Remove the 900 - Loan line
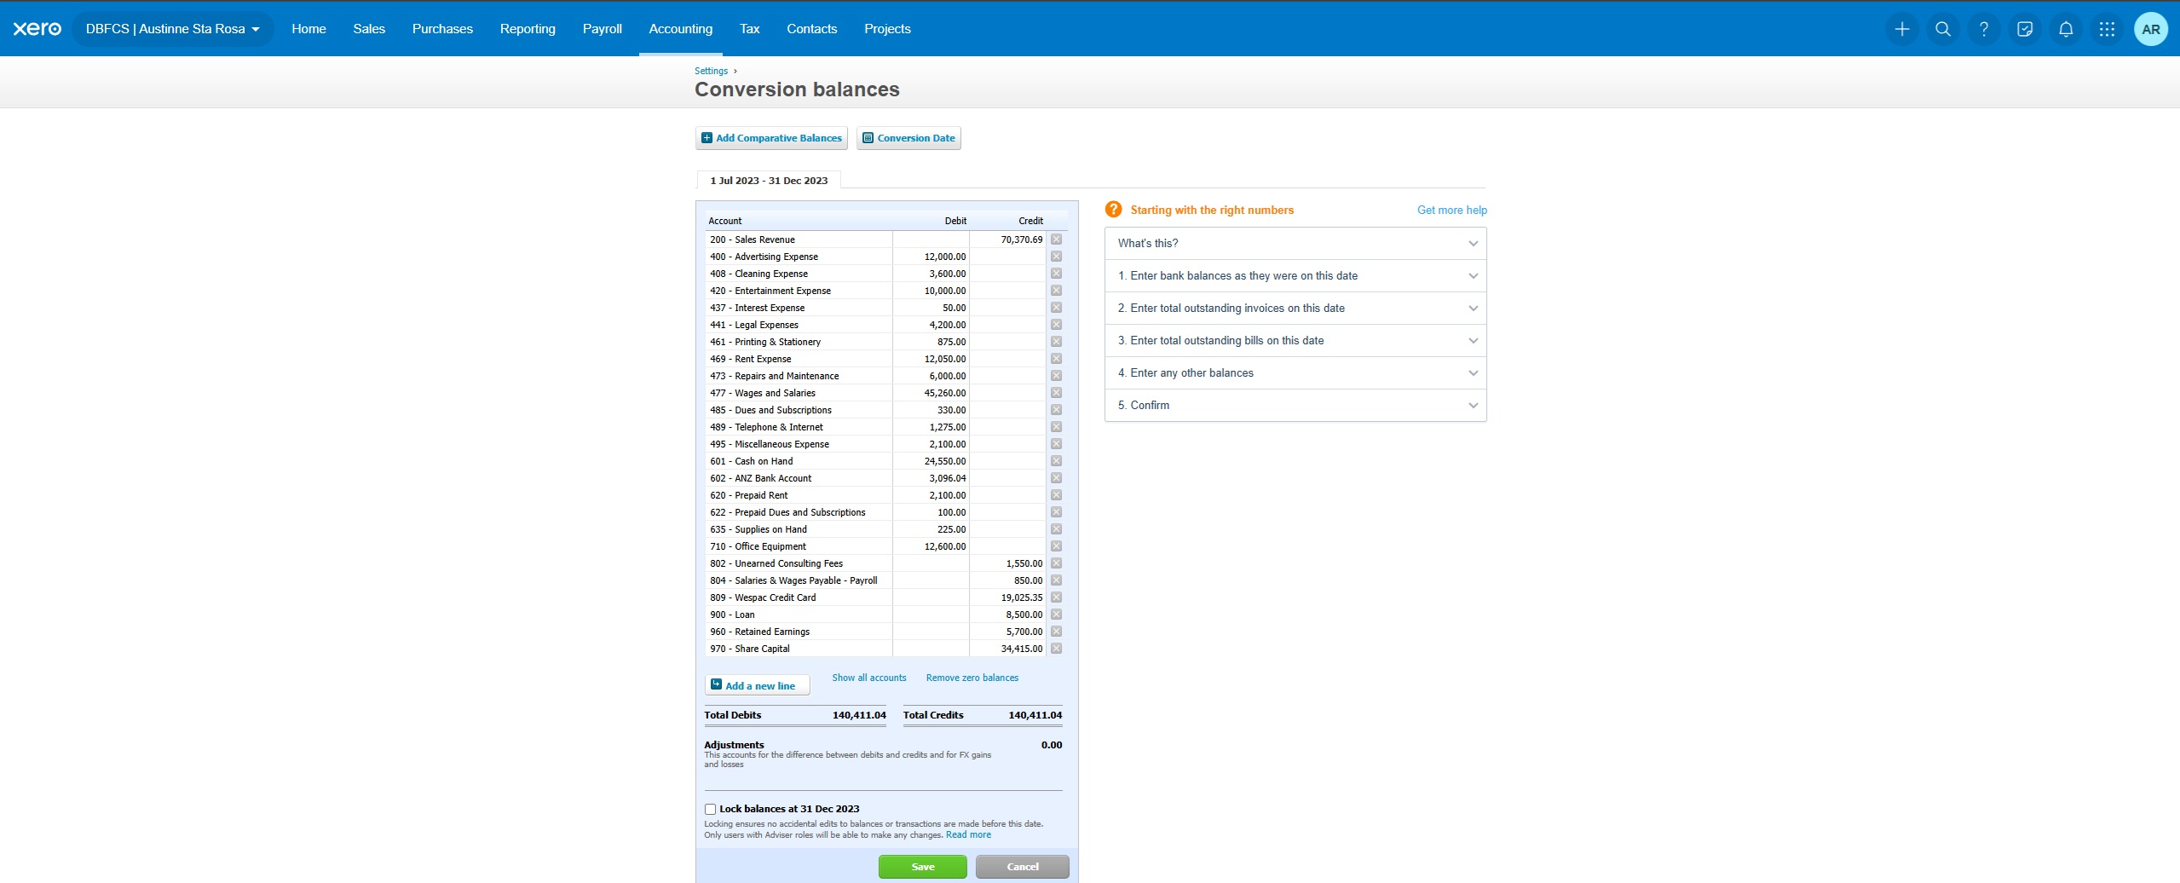Viewport: 2180px width, 883px height. [1056, 615]
